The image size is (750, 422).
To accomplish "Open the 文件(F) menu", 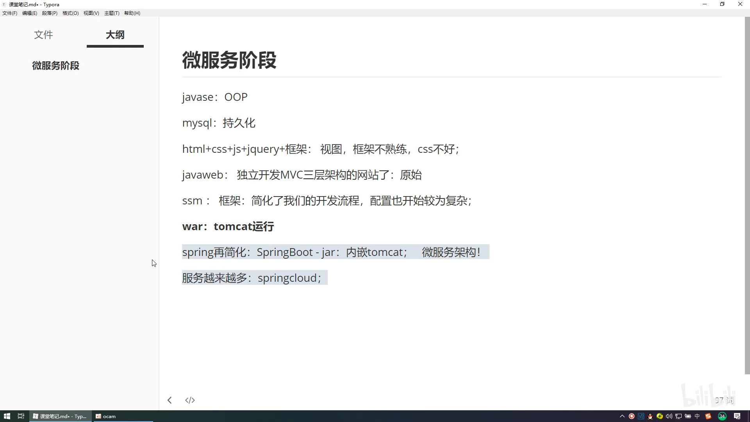I will 10,13.
